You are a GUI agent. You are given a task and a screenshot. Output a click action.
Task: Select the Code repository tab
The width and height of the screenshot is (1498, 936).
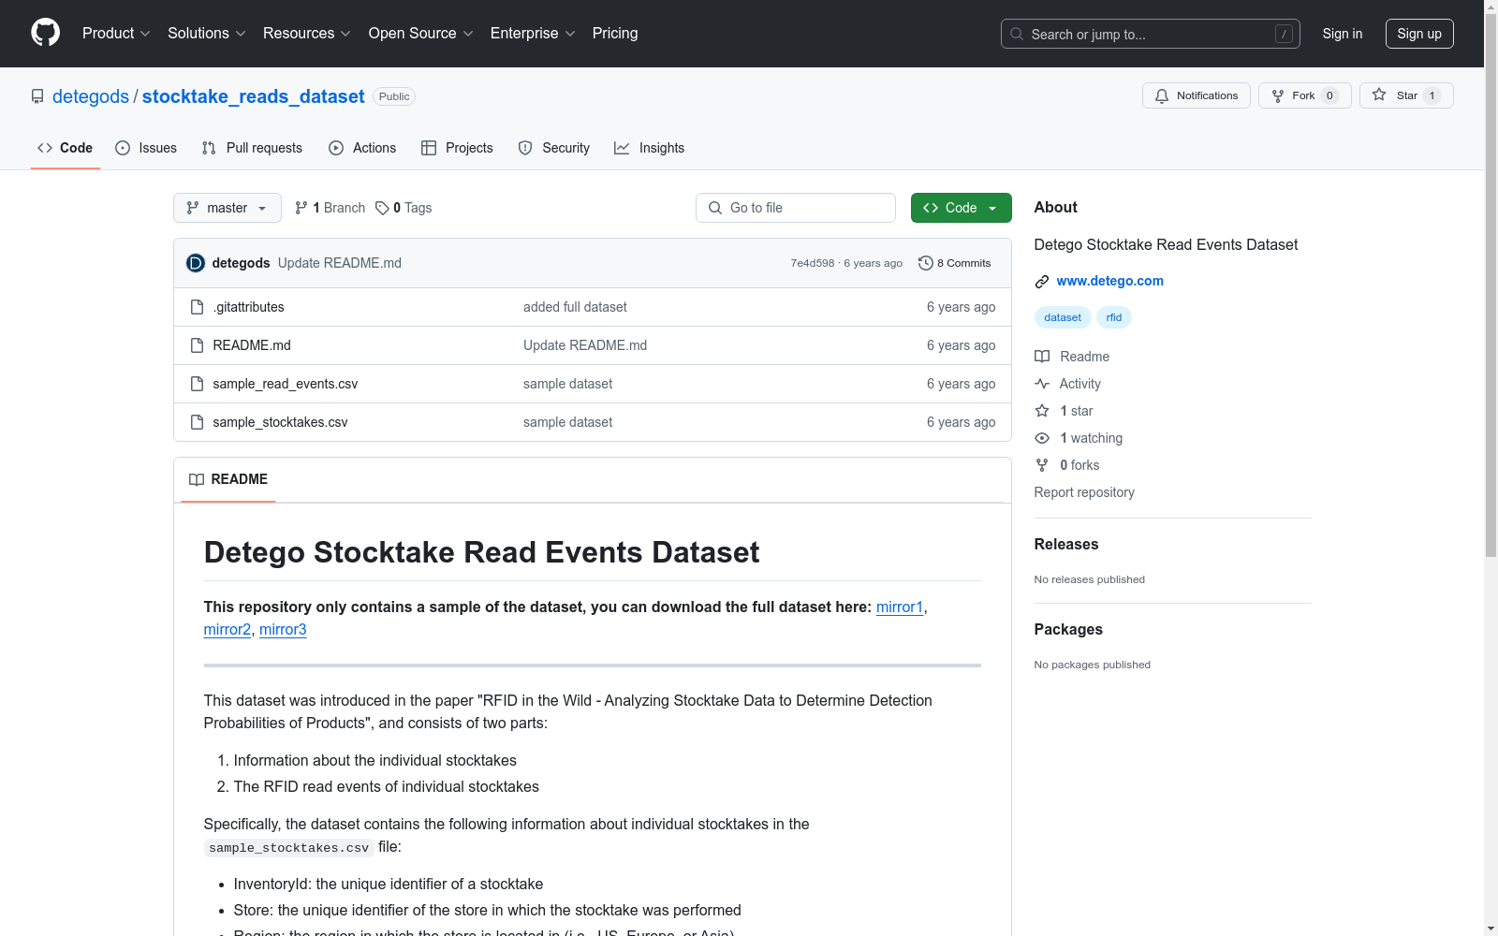coord(66,148)
